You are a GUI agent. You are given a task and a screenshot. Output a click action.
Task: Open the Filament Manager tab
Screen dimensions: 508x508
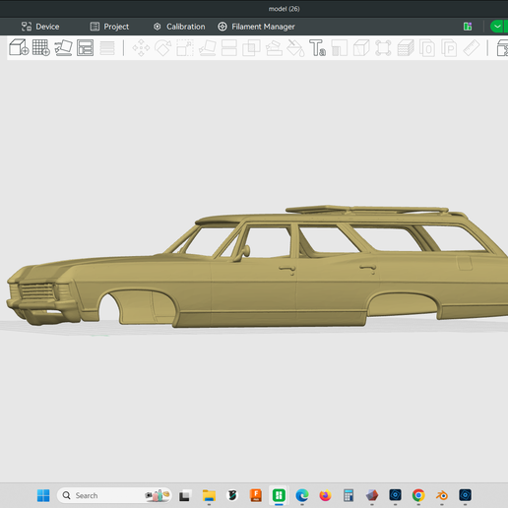pyautogui.click(x=256, y=27)
